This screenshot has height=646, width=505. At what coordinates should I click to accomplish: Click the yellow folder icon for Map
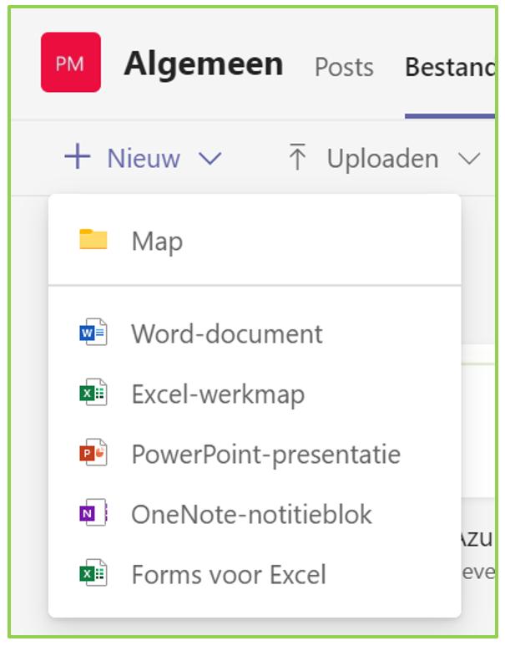pyautogui.click(x=93, y=239)
